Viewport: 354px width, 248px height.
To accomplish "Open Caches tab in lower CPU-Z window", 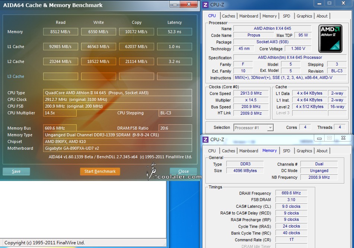I will click(228, 151).
